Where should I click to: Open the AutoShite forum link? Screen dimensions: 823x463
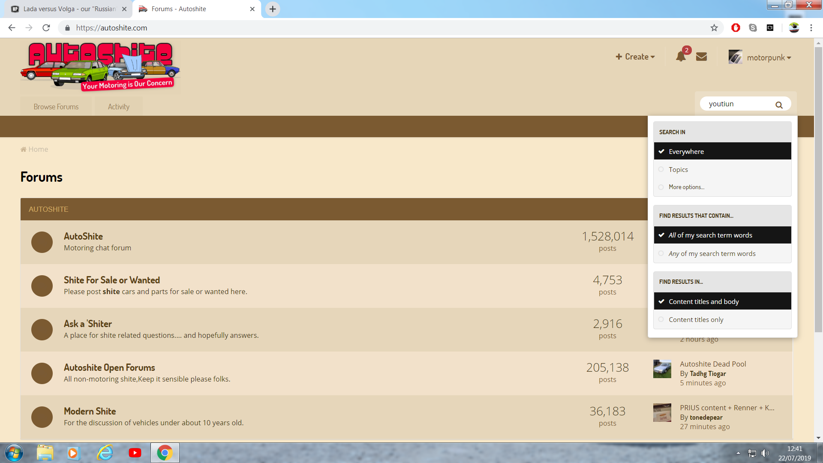coord(83,236)
